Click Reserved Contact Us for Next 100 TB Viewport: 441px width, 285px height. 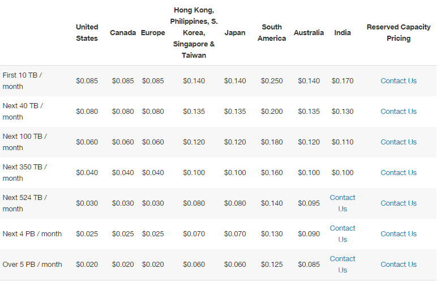coord(398,142)
